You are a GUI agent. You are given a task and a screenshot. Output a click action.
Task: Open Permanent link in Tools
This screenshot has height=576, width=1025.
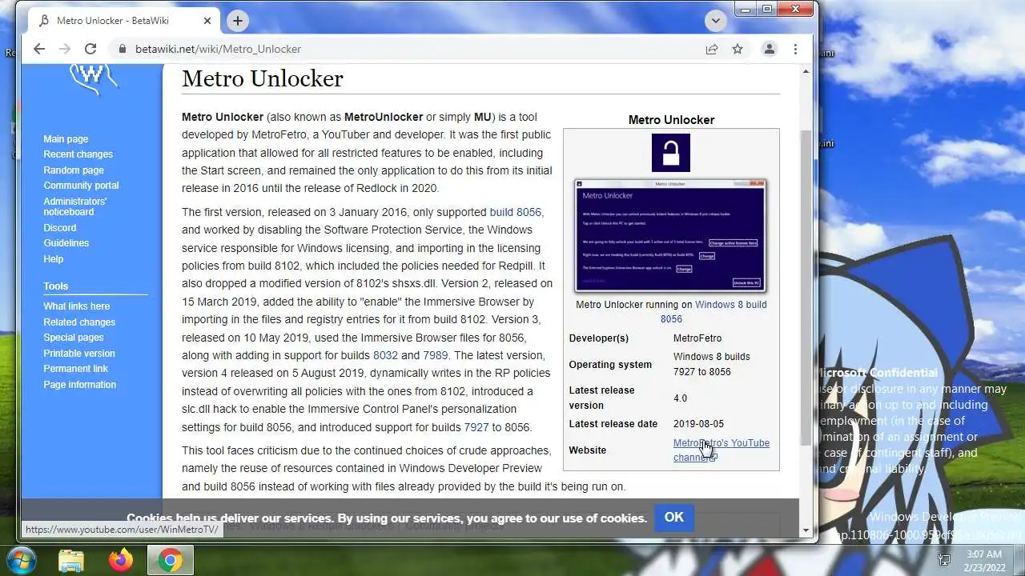(75, 369)
